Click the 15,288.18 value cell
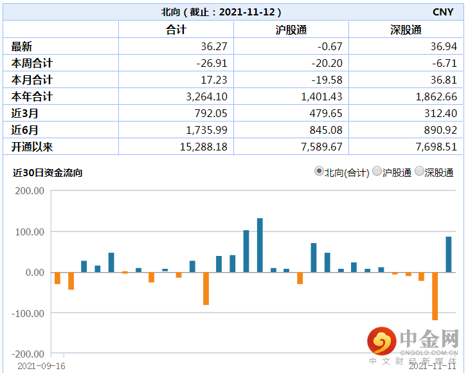Viewport: 468px width, 373px height. pos(204,147)
